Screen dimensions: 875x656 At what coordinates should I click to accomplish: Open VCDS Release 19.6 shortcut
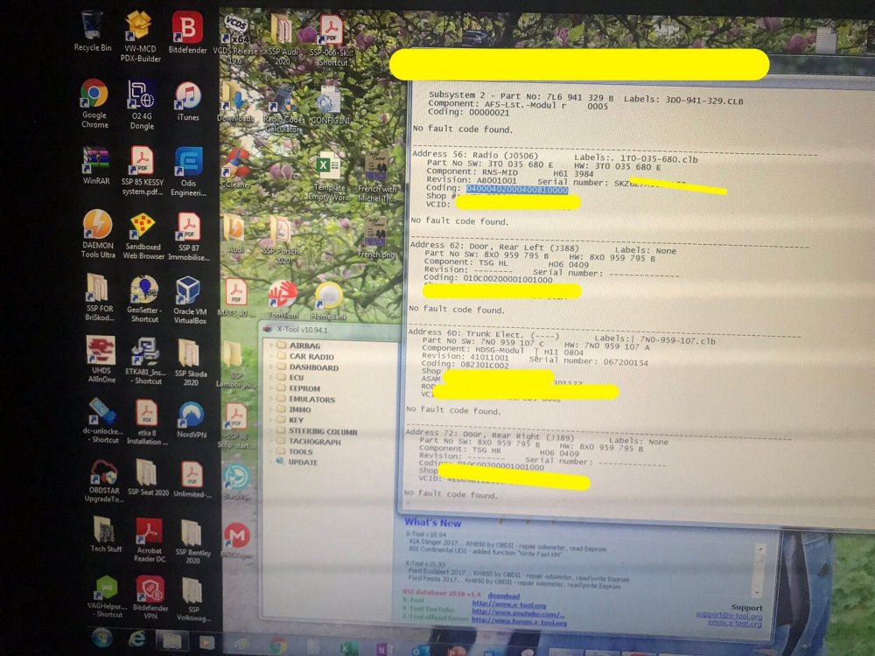coord(236,39)
